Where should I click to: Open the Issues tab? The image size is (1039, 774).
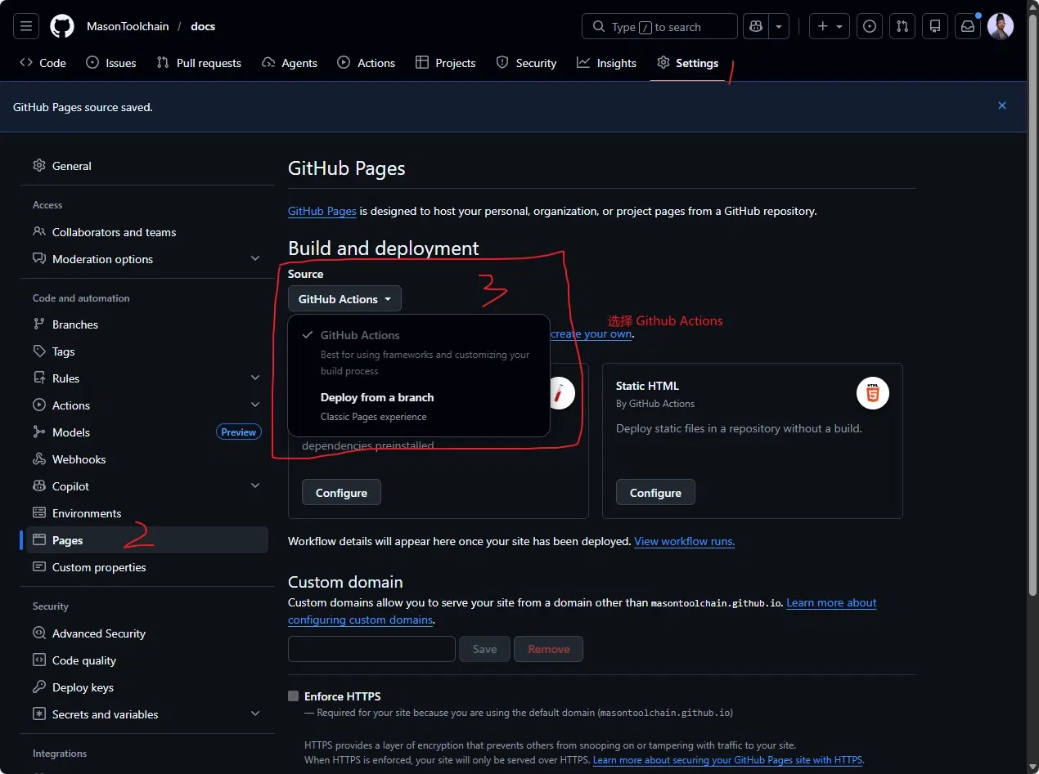(x=111, y=63)
